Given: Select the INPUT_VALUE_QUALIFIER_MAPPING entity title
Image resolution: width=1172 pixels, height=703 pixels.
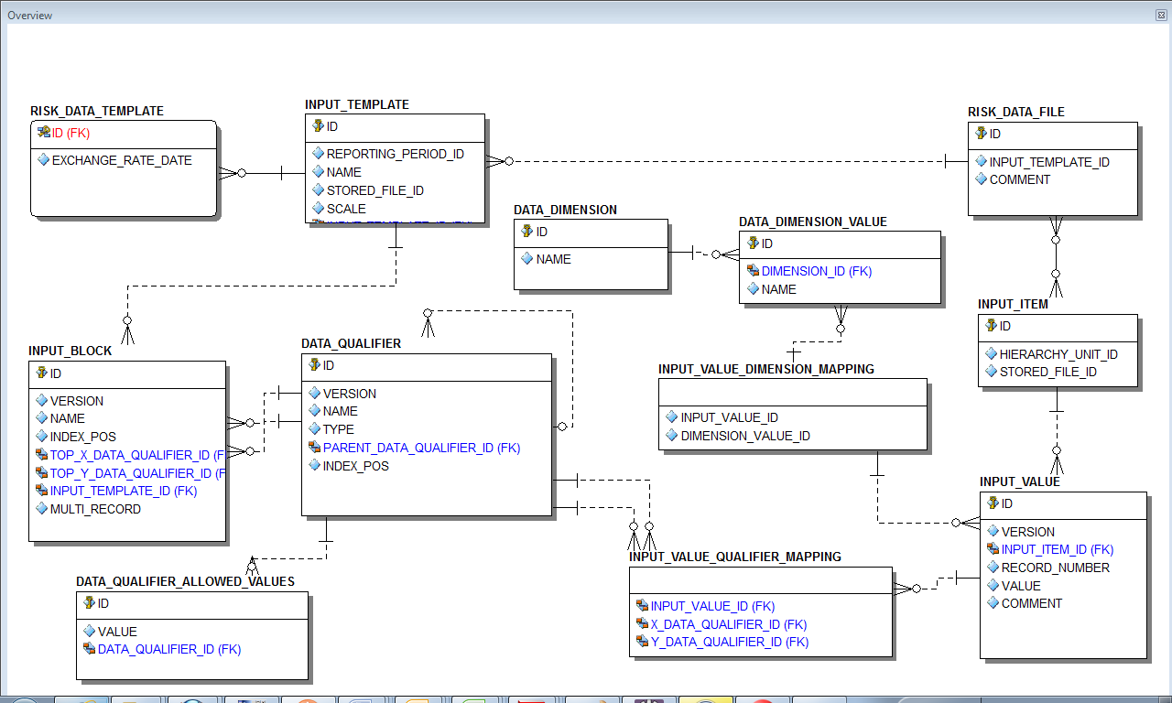Looking at the screenshot, I should pyautogui.click(x=735, y=557).
